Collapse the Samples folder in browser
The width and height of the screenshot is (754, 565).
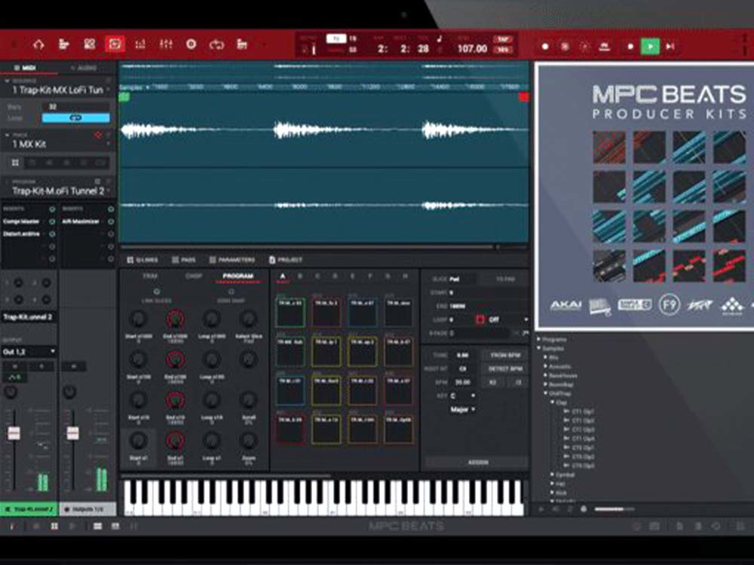(x=538, y=348)
